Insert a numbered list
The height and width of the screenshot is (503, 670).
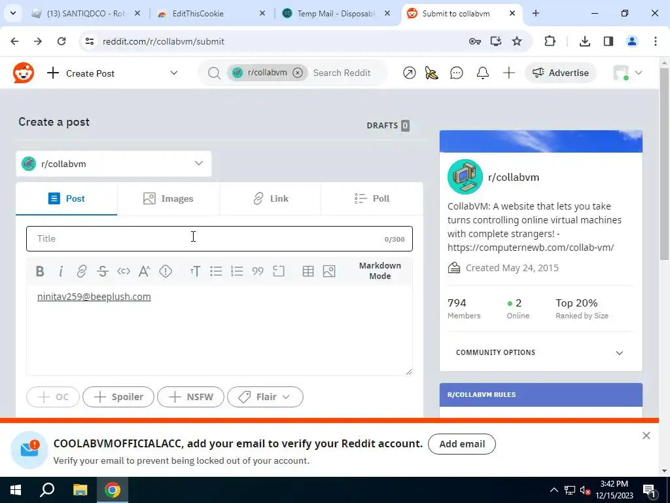coord(237,271)
